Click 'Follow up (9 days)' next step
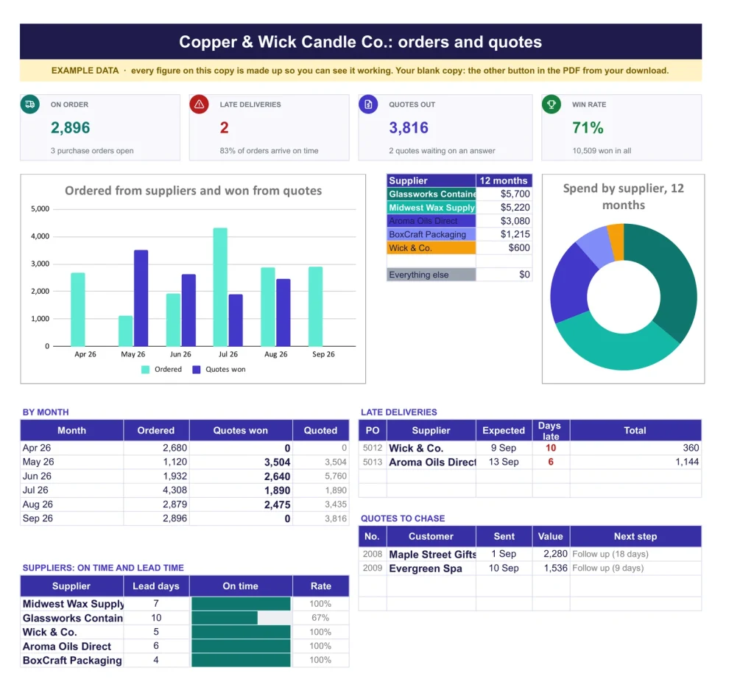 click(x=607, y=568)
